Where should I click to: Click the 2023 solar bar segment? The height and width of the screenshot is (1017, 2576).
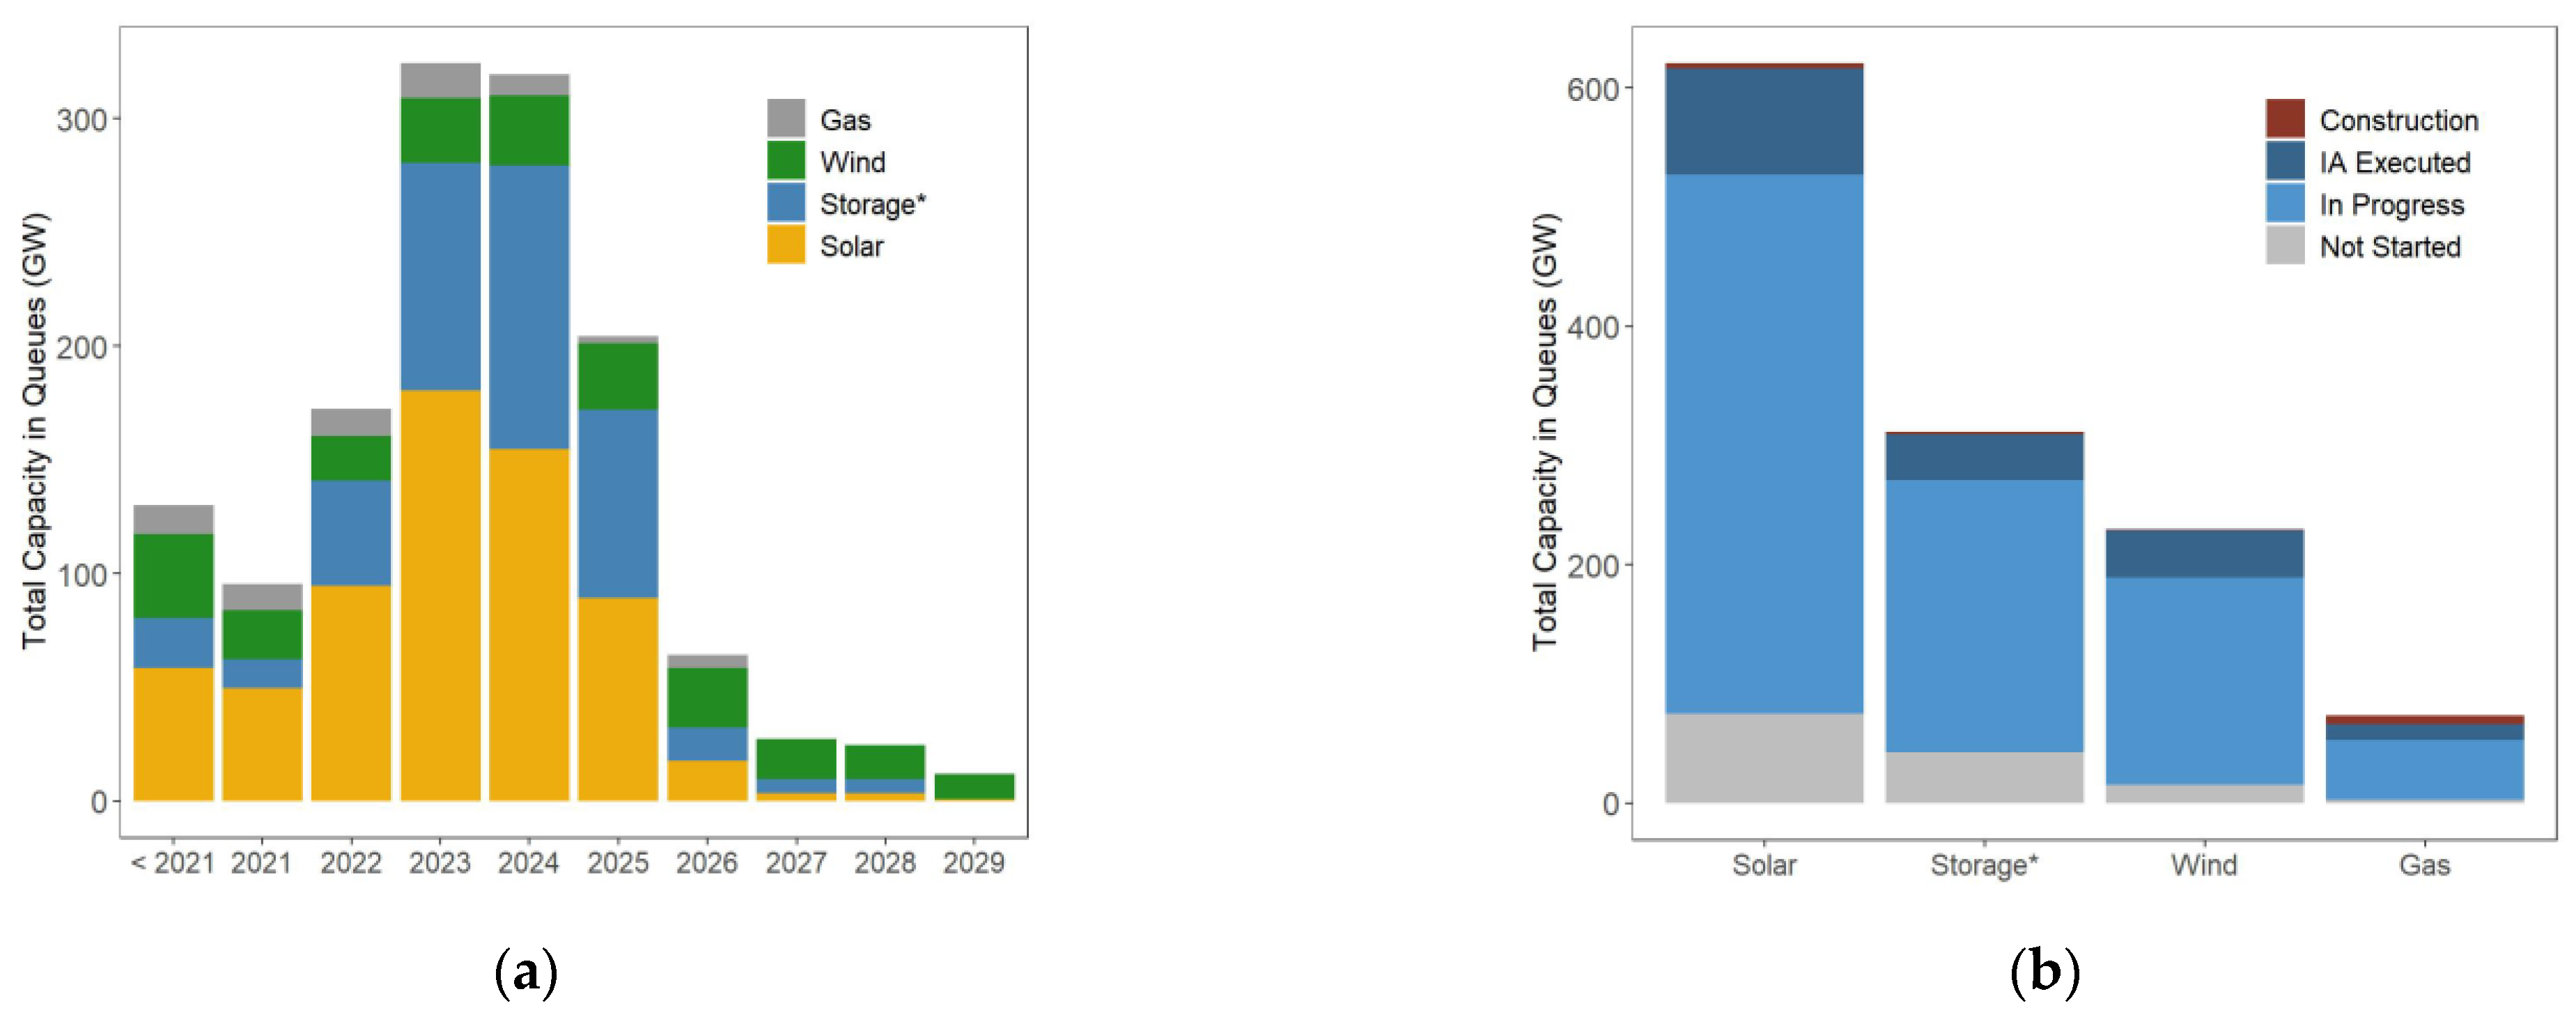coord(440,595)
